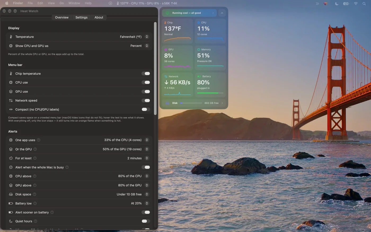371x232 pixels.
Task: Toggle Network speed menu bar switch
Action: [x=146, y=100]
